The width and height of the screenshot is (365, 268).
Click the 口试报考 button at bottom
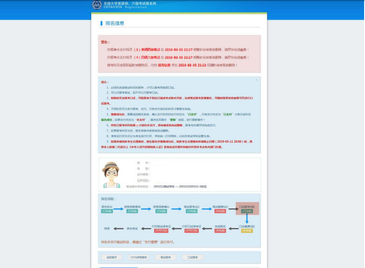(192, 257)
